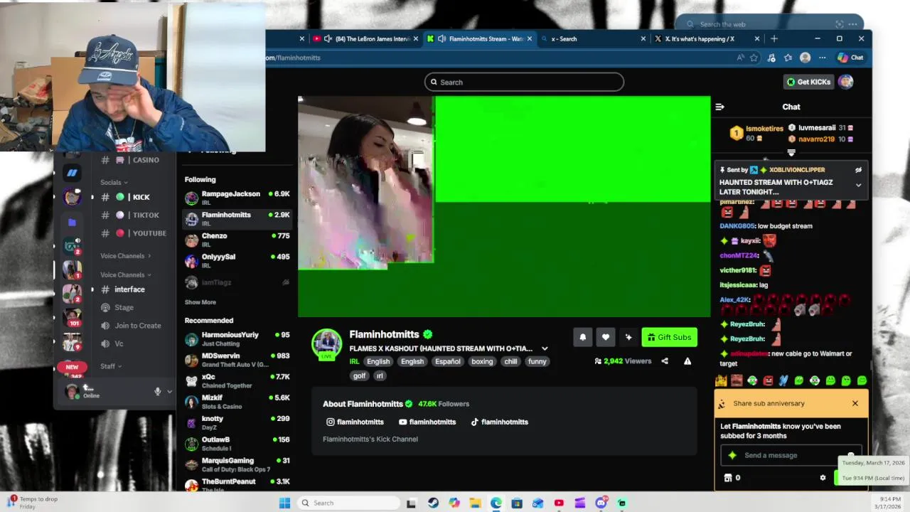This screenshot has height=512, width=910.
Task: Mute the LeBron James tab speaker icon
Action: click(x=328, y=39)
